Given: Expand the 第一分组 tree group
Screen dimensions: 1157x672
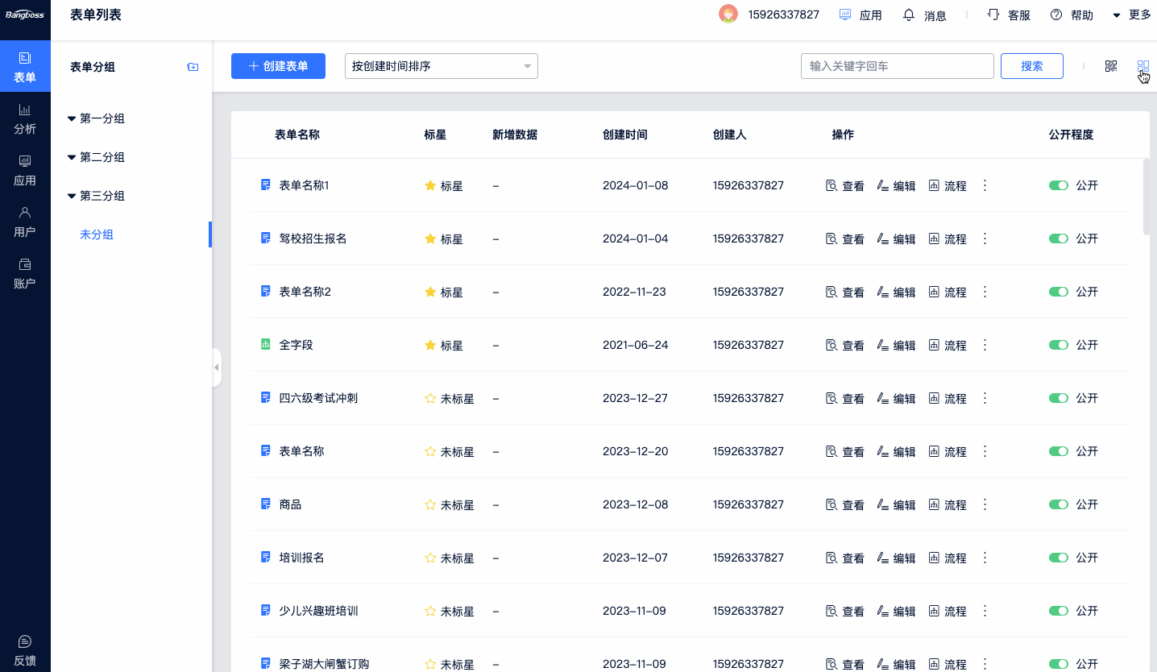Looking at the screenshot, I should point(72,119).
